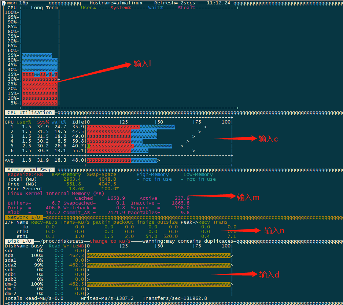Click the dm-2 disk row name

point(11,294)
